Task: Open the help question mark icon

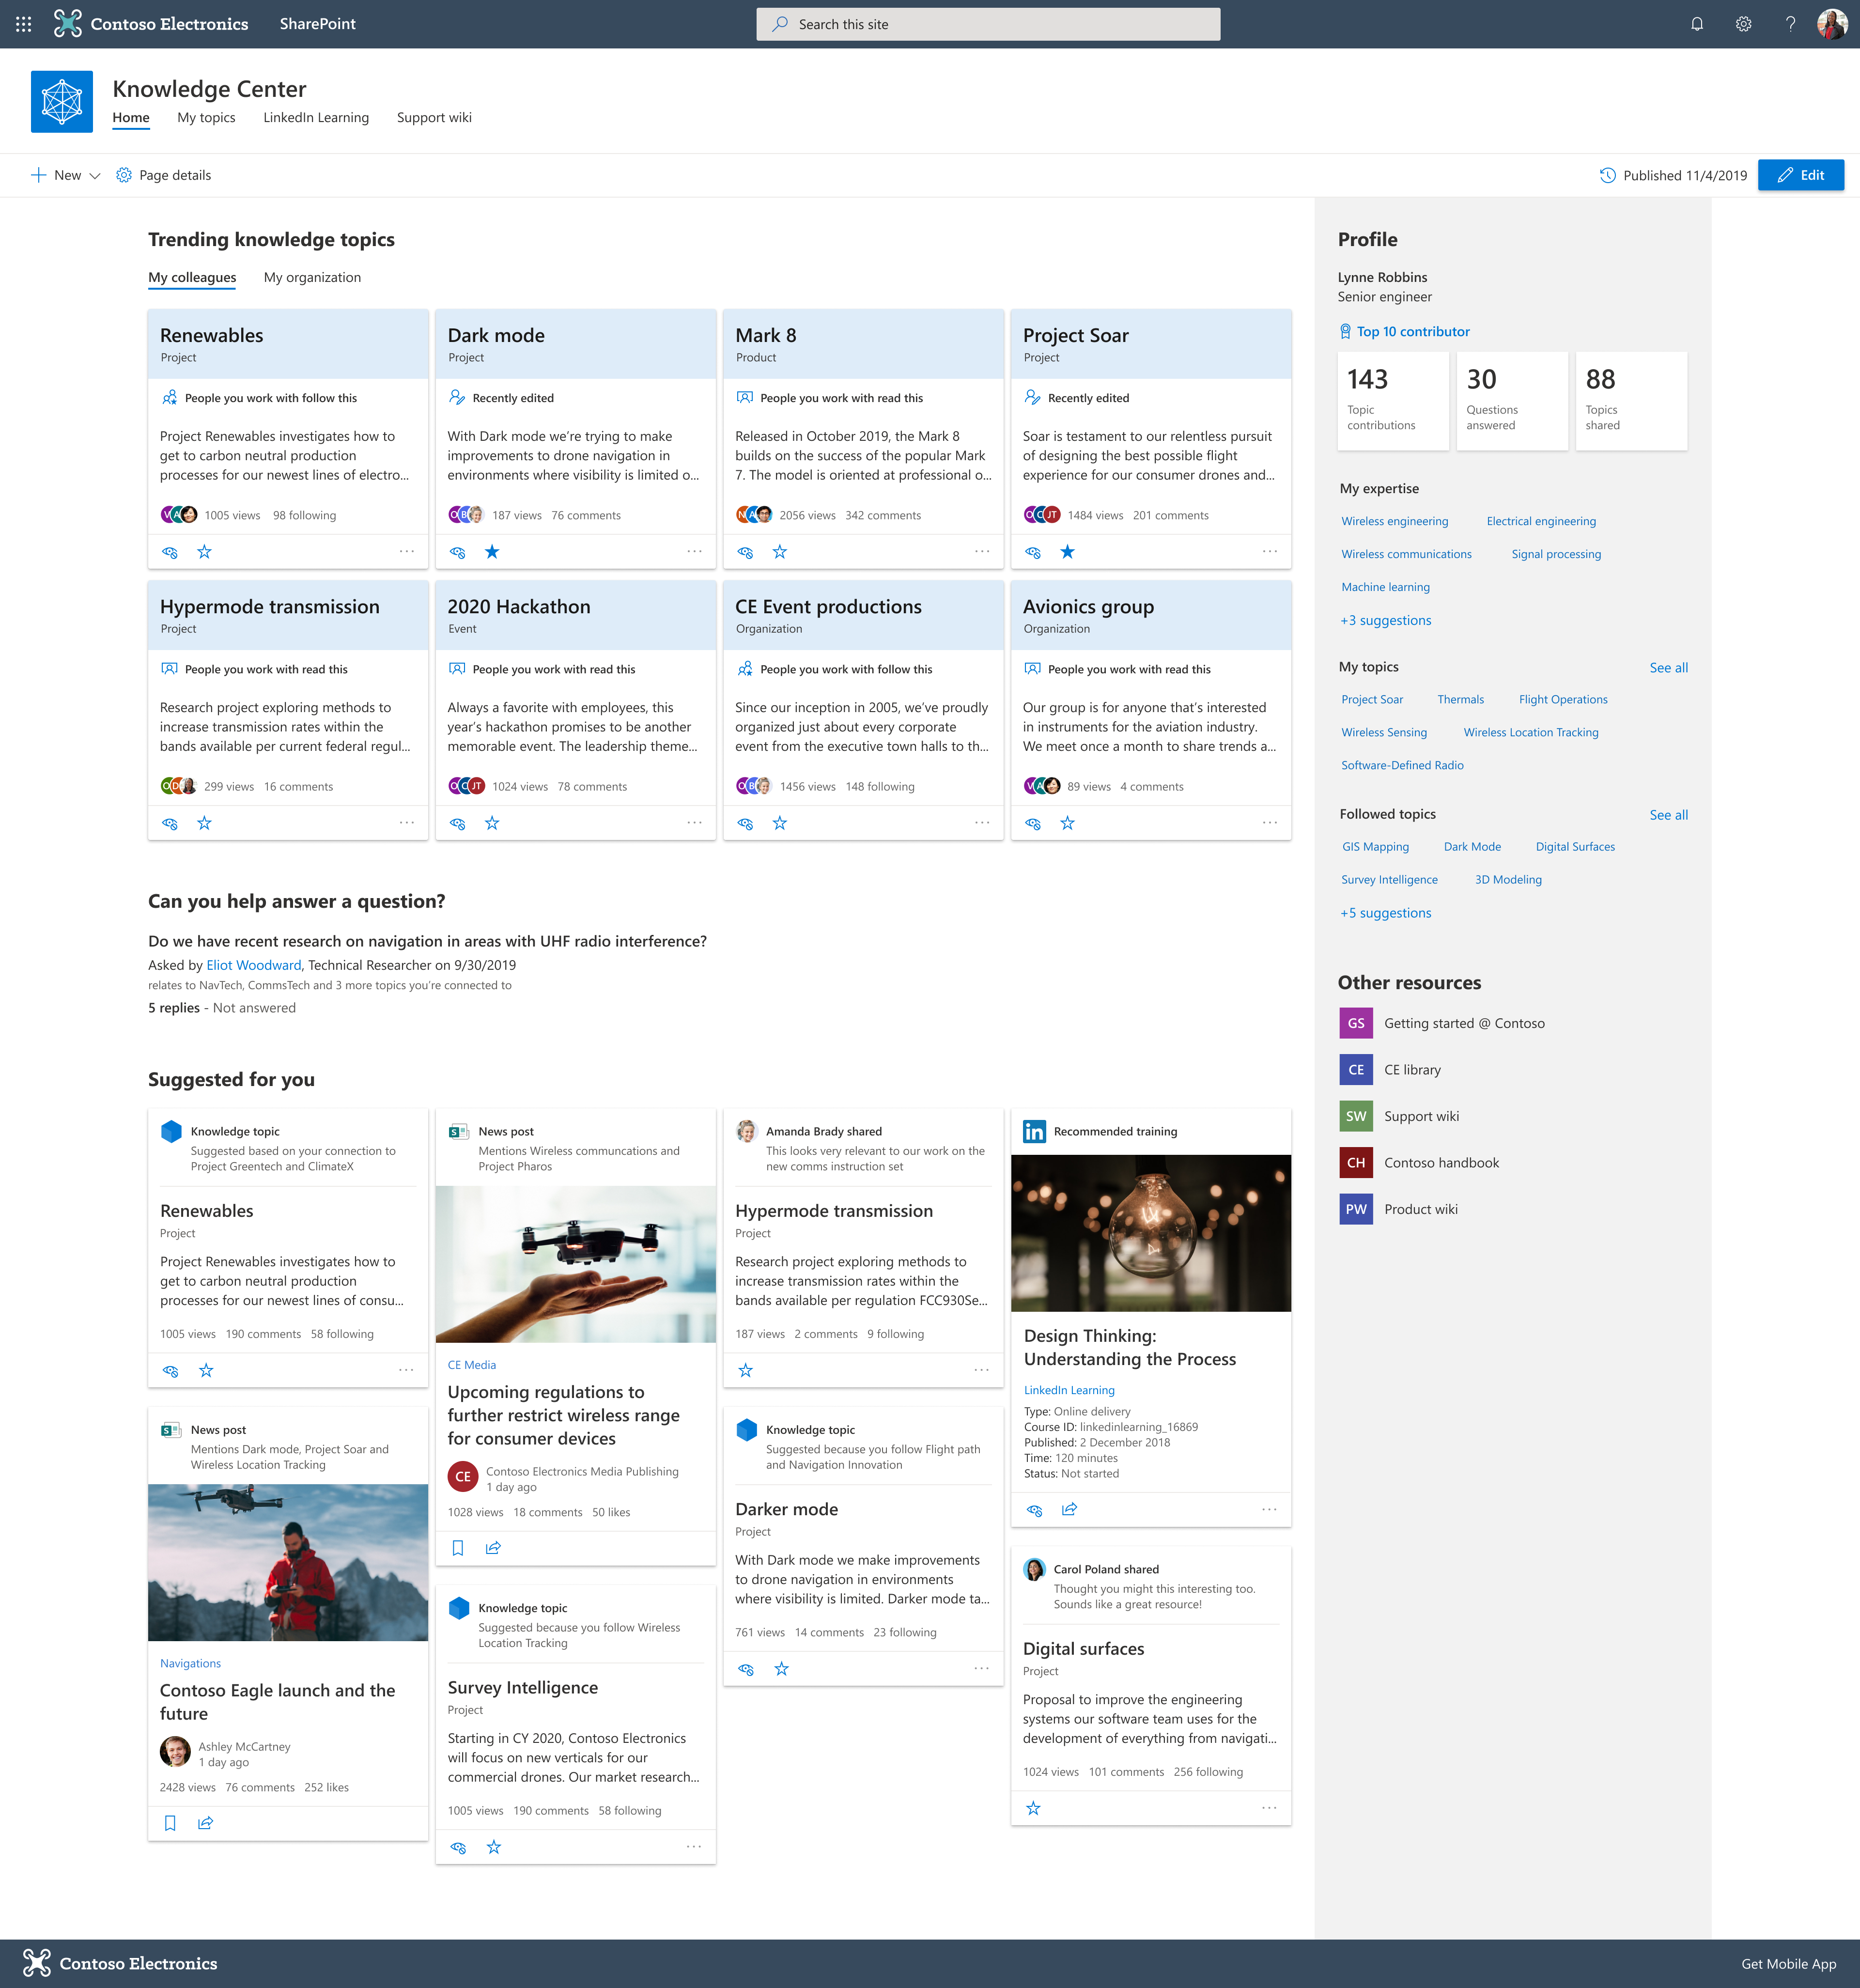Action: (x=1790, y=24)
